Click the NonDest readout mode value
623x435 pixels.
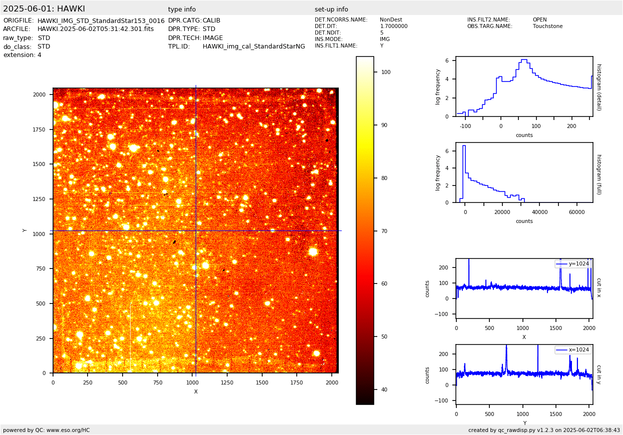(391, 20)
